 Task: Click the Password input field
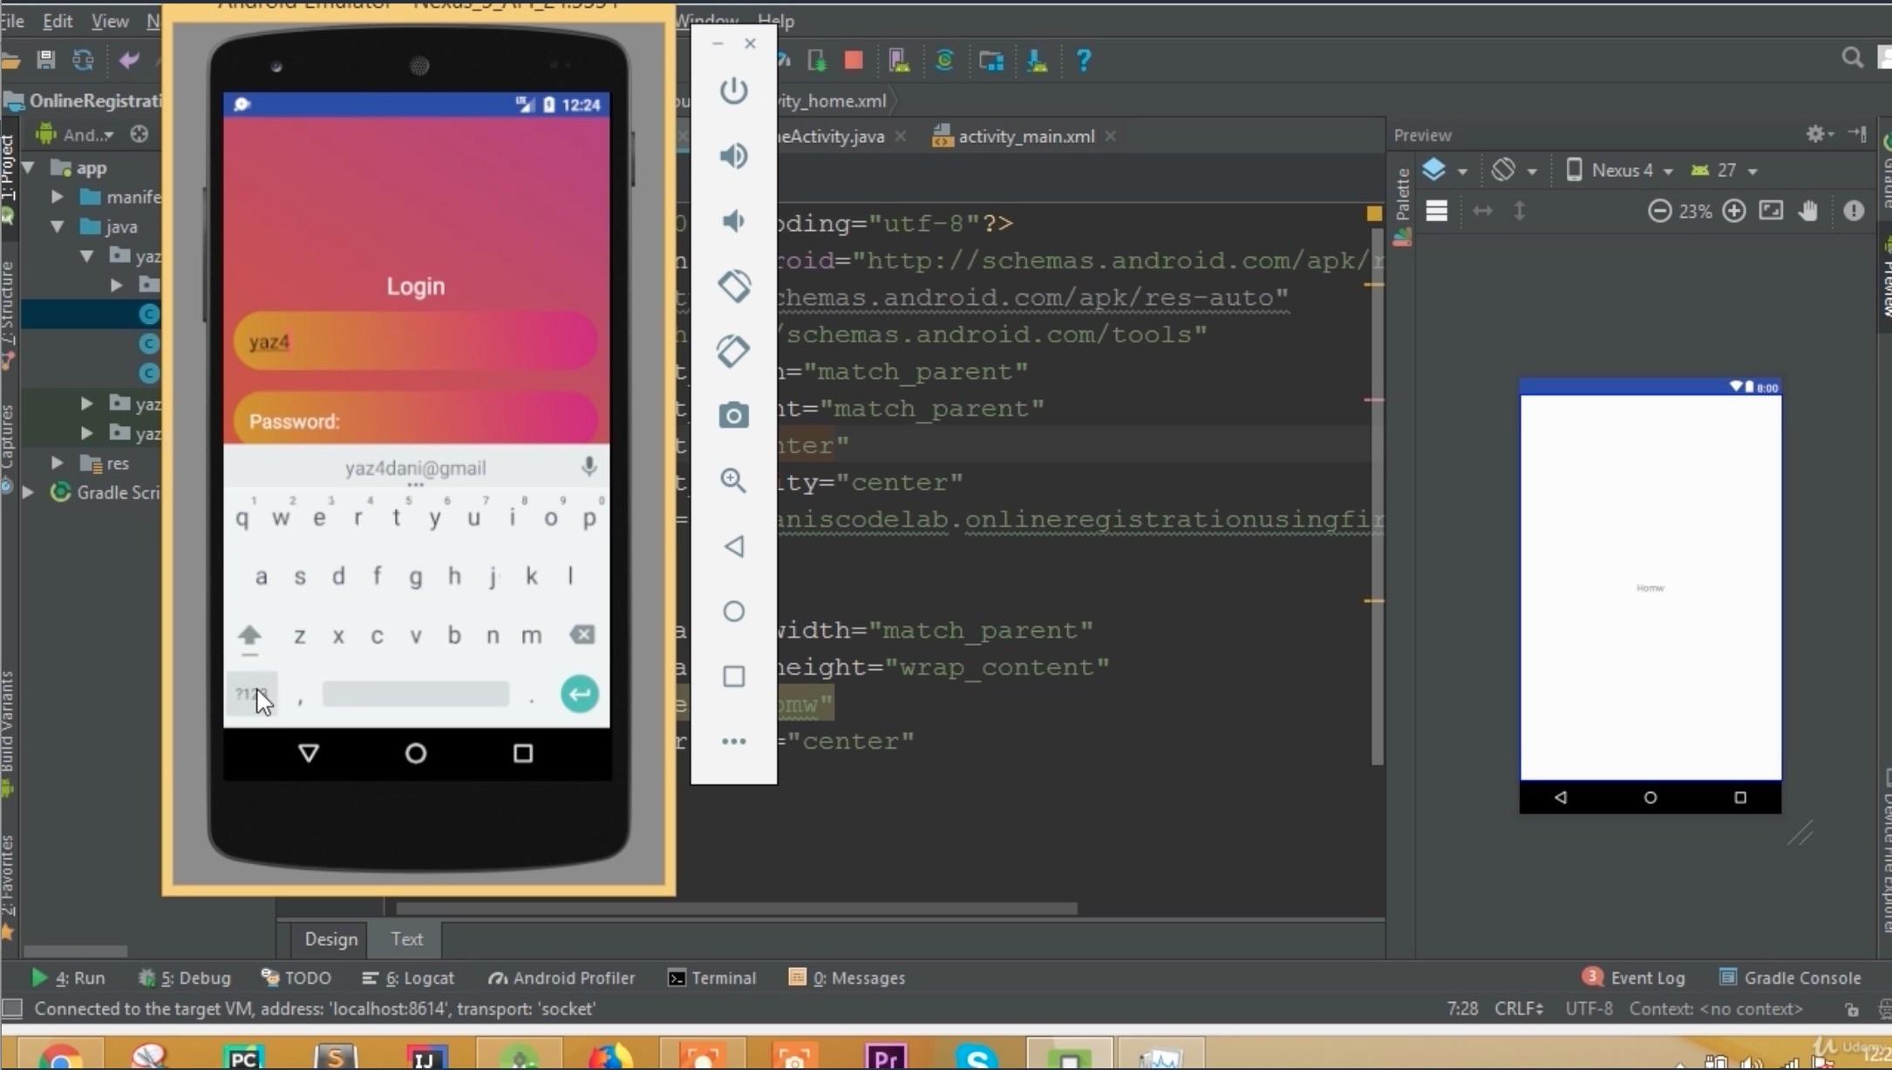pyautogui.click(x=415, y=422)
